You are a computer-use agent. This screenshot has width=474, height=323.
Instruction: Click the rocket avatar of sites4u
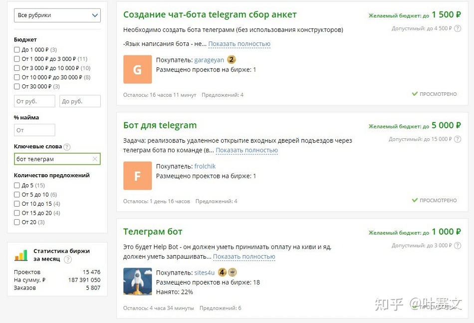(x=138, y=281)
